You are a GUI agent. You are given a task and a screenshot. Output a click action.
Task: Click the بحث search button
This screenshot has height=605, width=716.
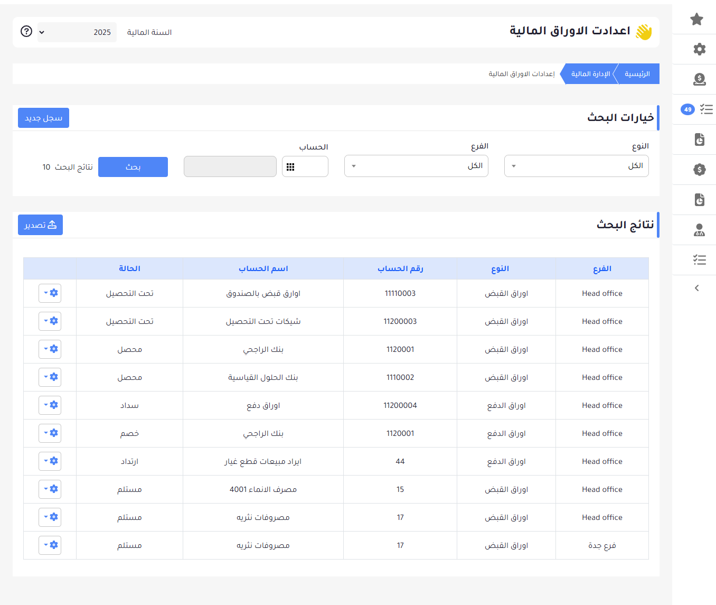coord(133,167)
